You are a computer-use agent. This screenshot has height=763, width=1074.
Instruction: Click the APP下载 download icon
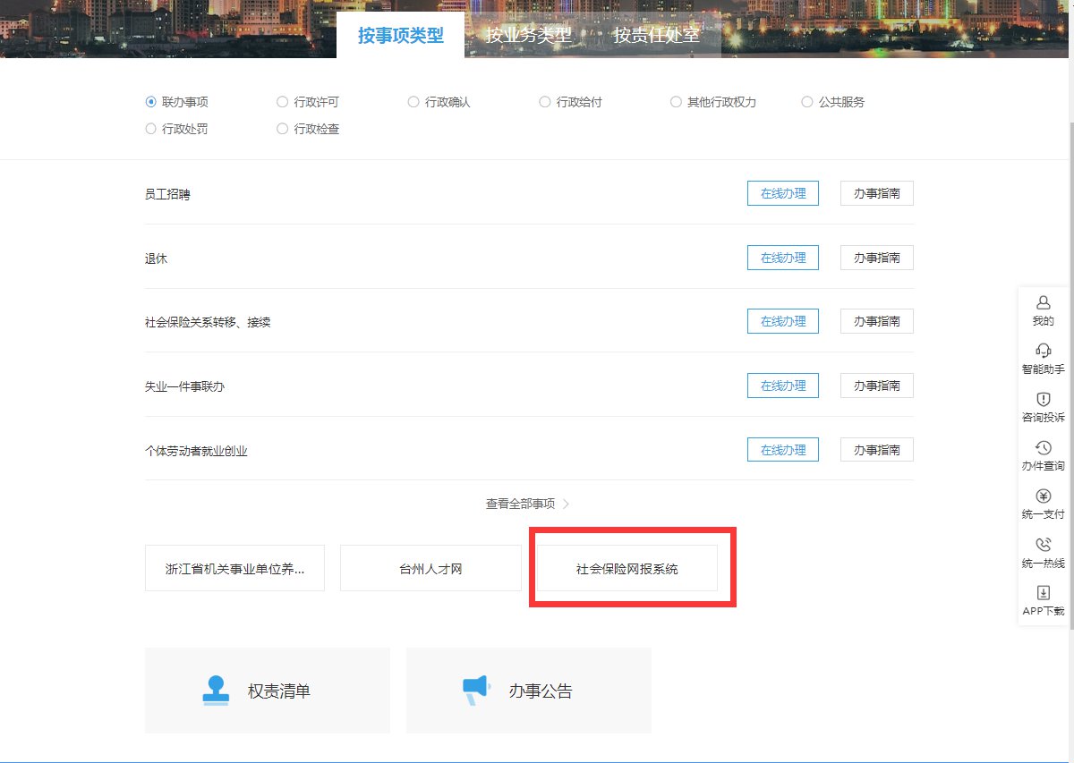pos(1043,593)
